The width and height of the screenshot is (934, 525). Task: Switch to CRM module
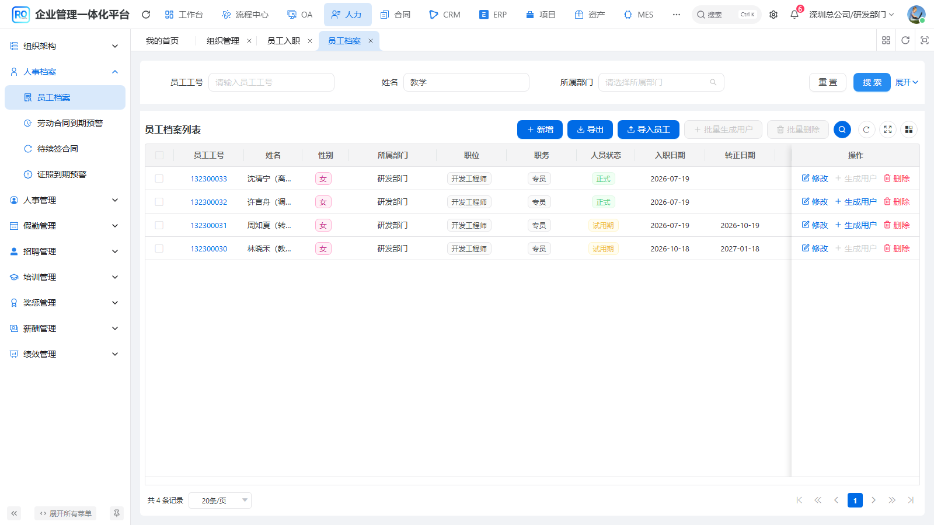click(445, 15)
